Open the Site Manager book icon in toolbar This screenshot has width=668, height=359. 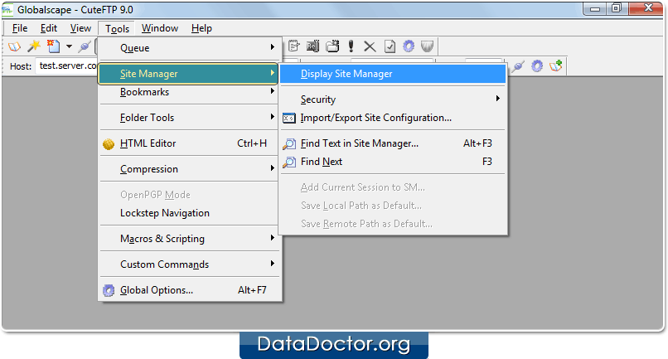(14, 46)
